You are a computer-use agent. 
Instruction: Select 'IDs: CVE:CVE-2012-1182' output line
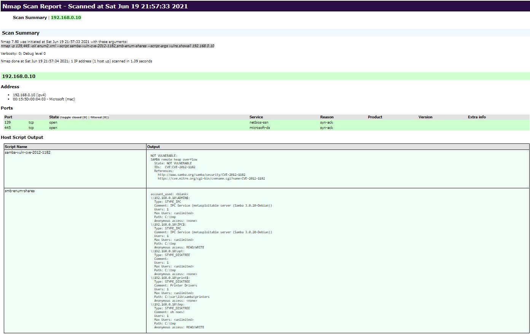[175, 167]
